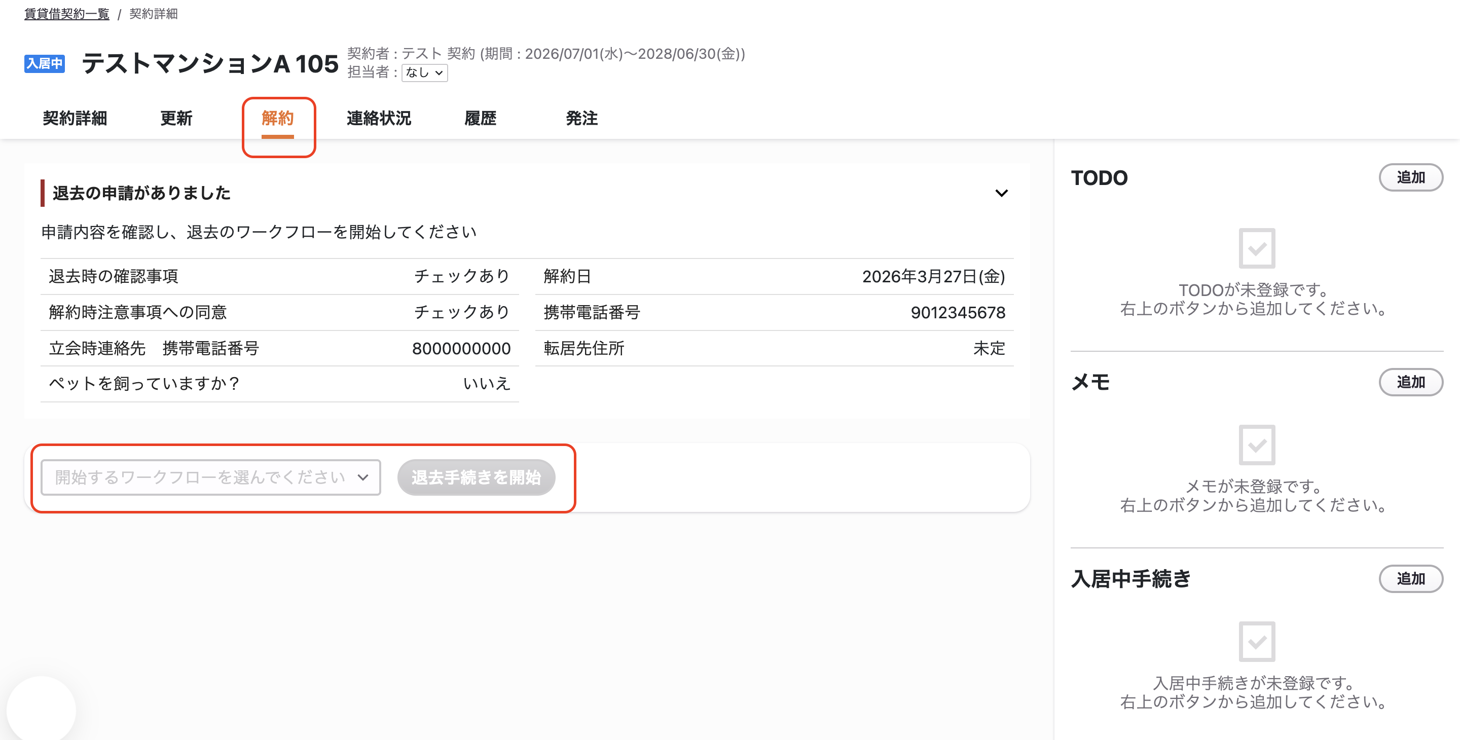Open the 担当者 なし dropdown

[424, 72]
